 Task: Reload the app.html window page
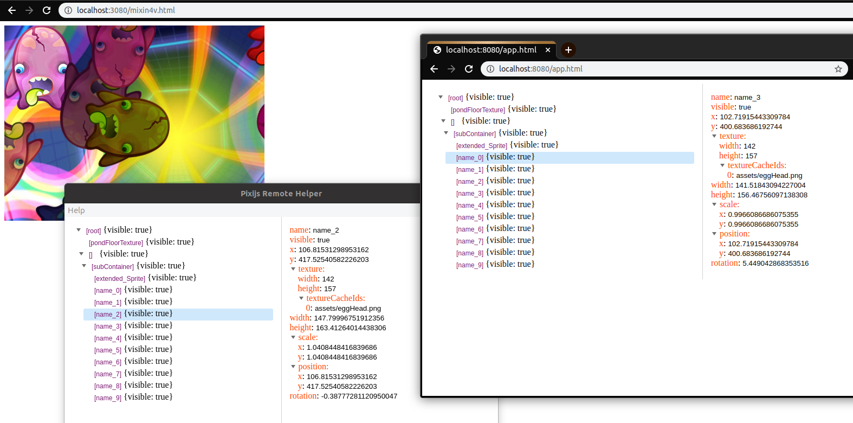coord(469,69)
